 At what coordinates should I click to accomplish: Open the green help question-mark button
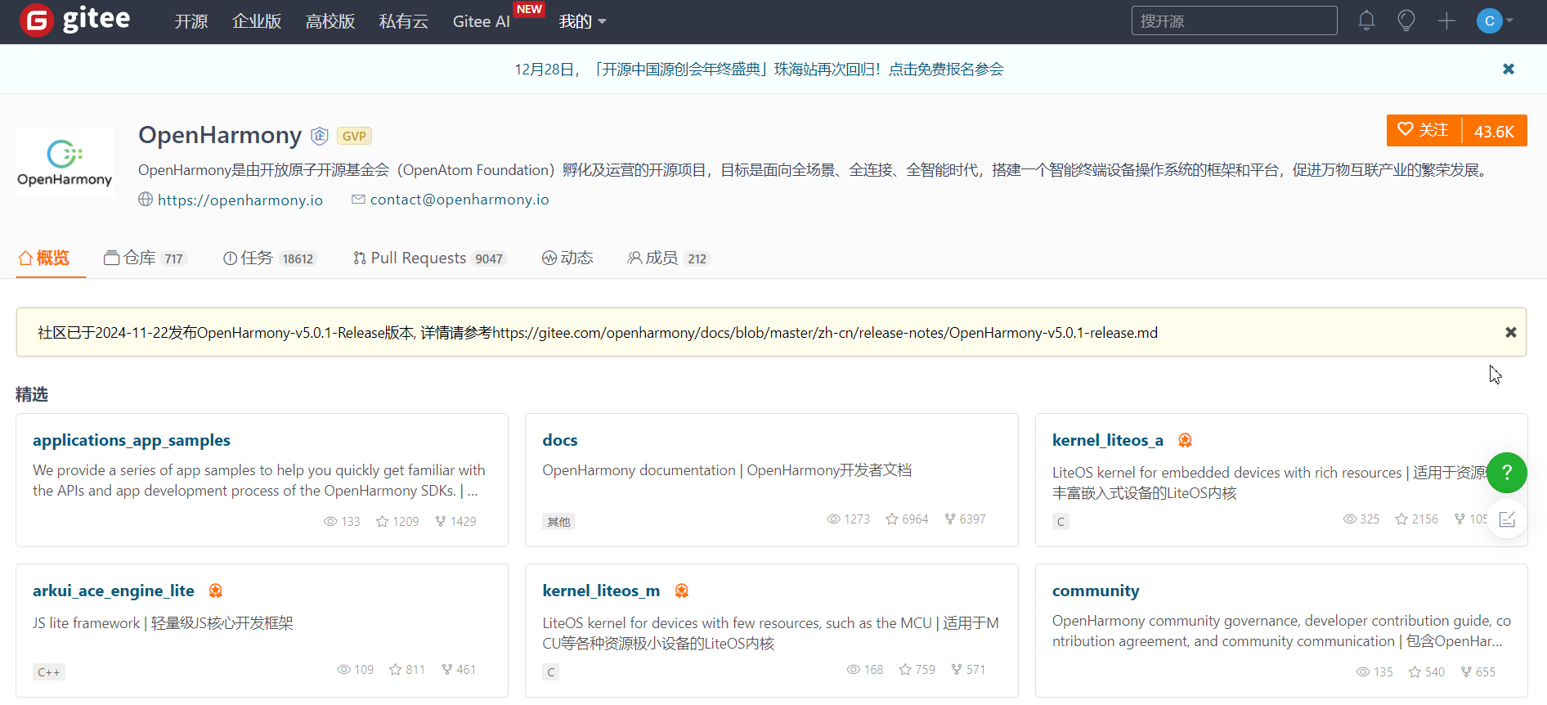(1507, 473)
